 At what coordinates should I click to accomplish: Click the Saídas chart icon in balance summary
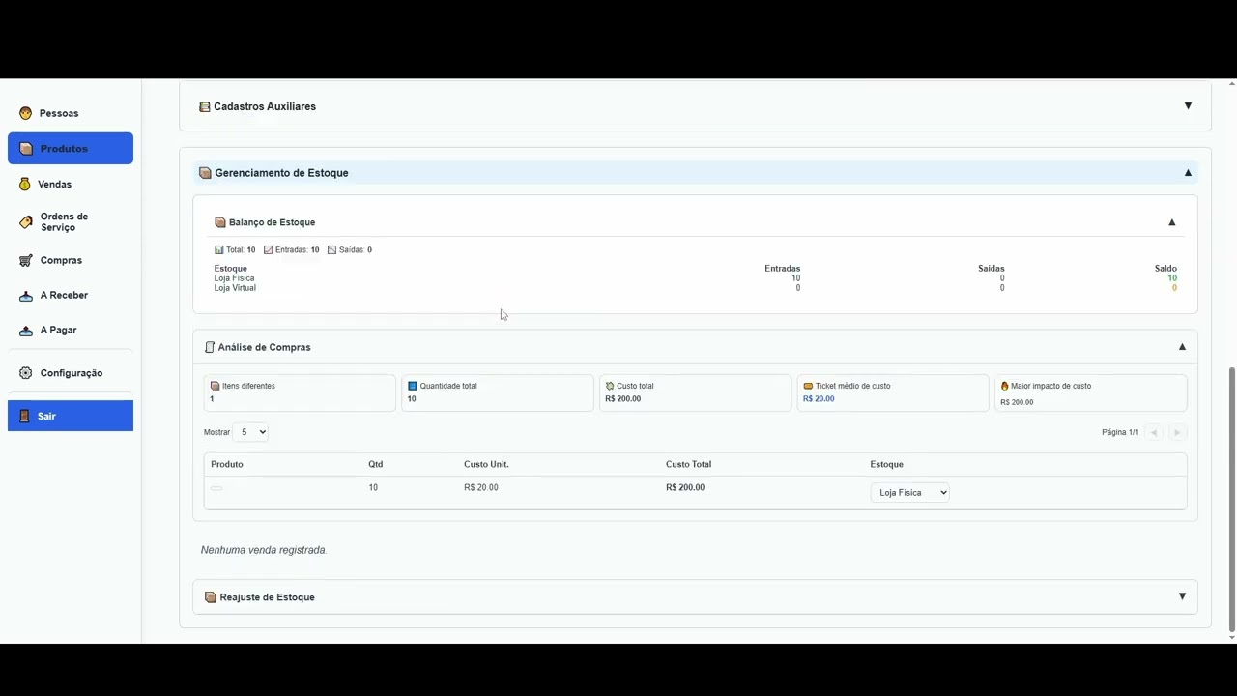click(332, 249)
